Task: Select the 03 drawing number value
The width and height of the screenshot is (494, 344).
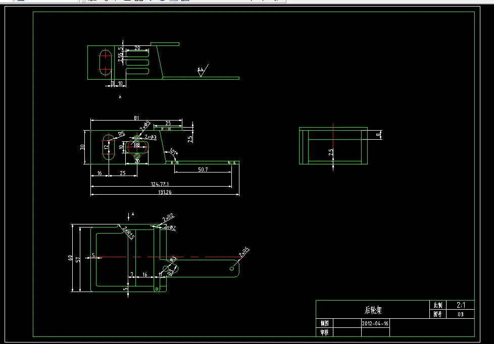Action: click(x=461, y=314)
